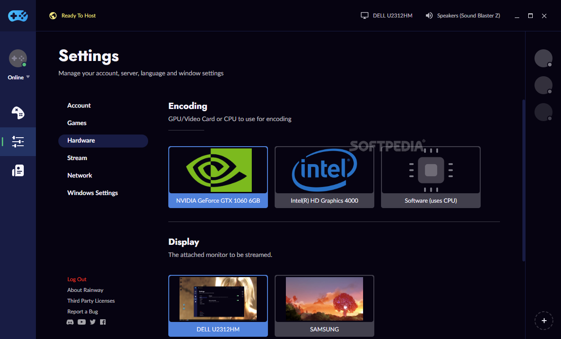Open the Discord social icon
The height and width of the screenshot is (339, 561).
(70, 322)
